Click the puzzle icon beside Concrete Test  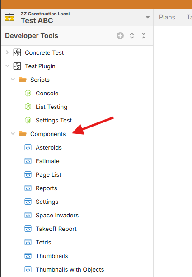point(17,53)
